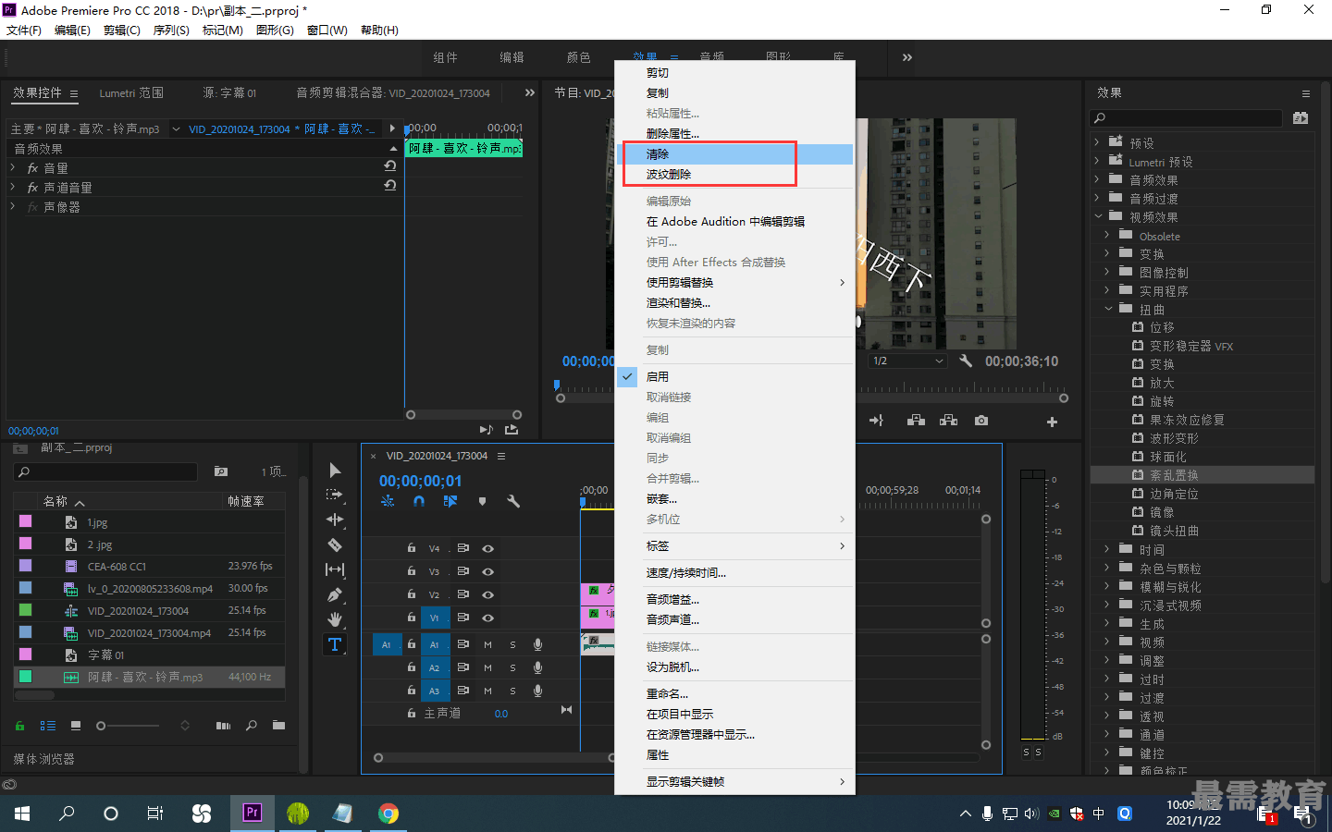The height and width of the screenshot is (832, 1332).
Task: Expand 预设 folder in effects panel
Action: pyautogui.click(x=1097, y=142)
